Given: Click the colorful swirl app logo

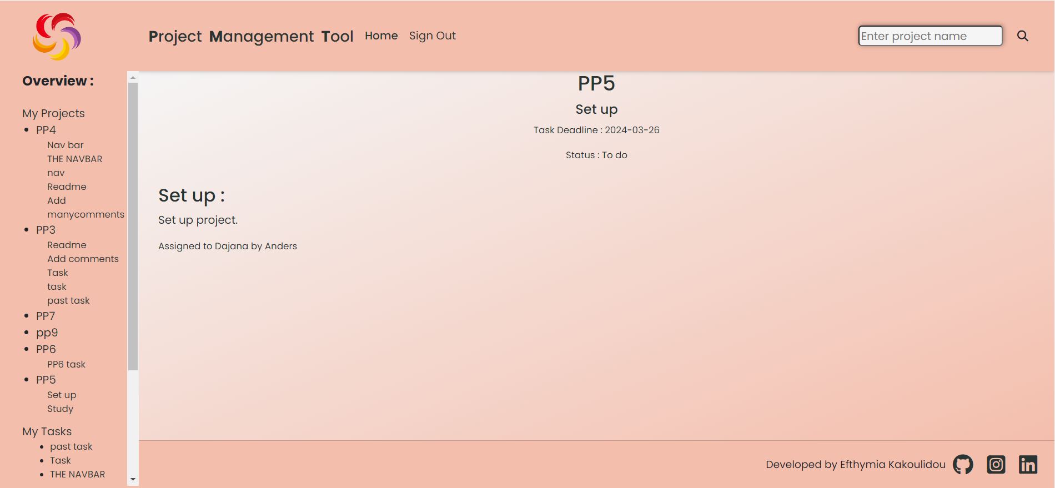Looking at the screenshot, I should [57, 36].
